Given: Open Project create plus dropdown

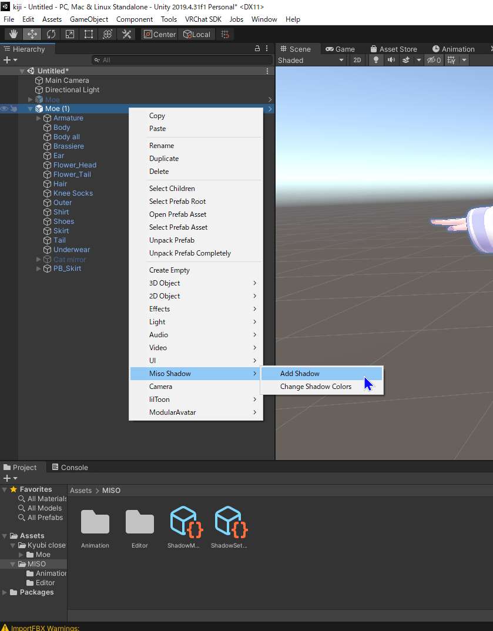Looking at the screenshot, I should pyautogui.click(x=10, y=478).
